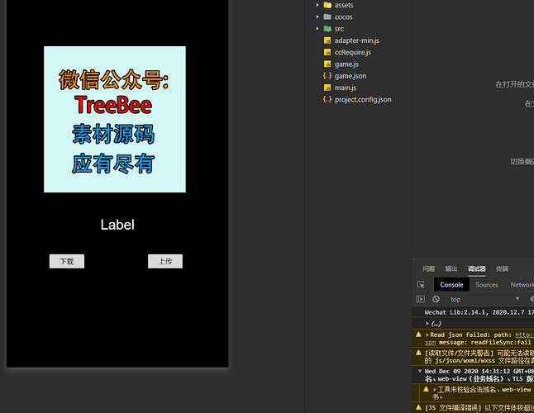
Task: Click the Wechat Lib:2.14.1 log line
Action: click(x=479, y=312)
